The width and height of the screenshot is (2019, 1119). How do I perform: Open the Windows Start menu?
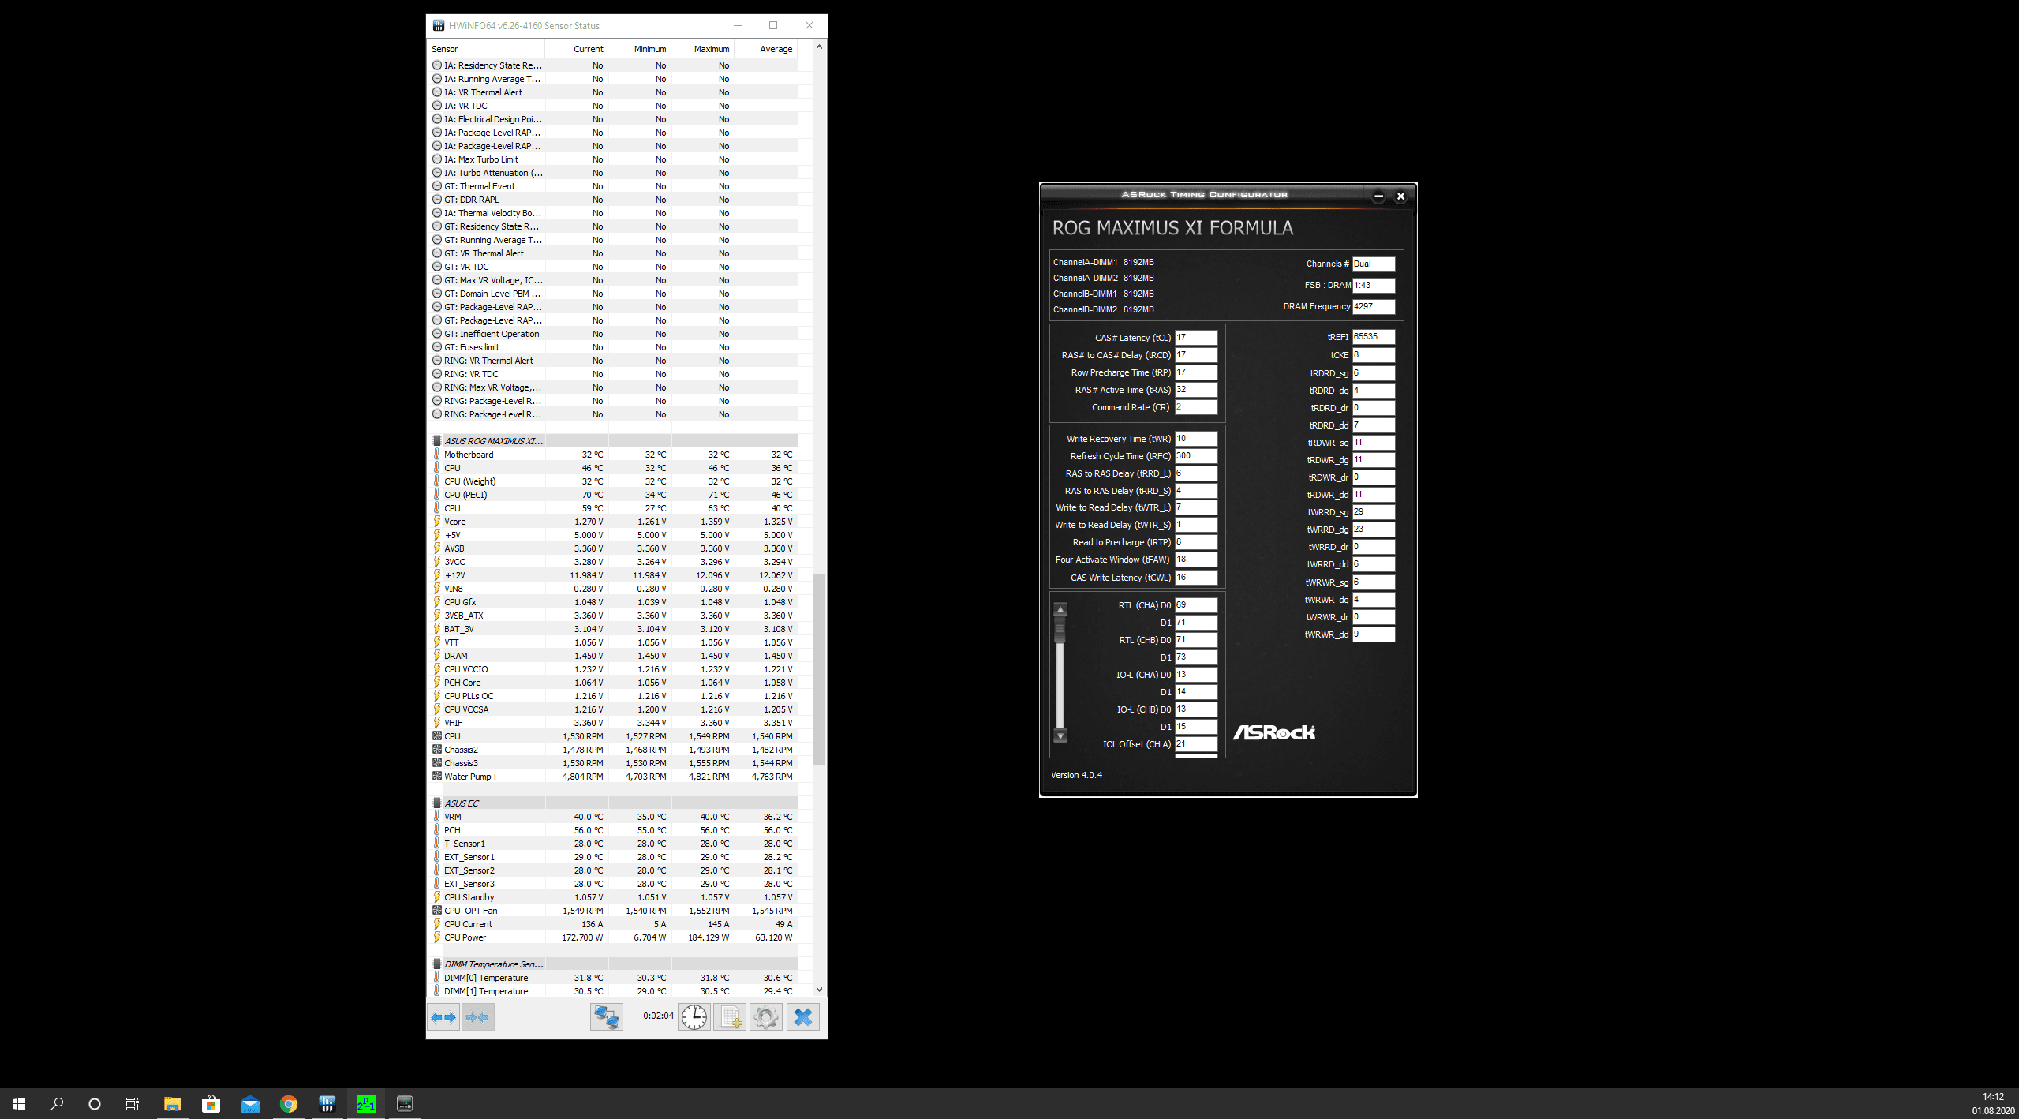click(19, 1104)
